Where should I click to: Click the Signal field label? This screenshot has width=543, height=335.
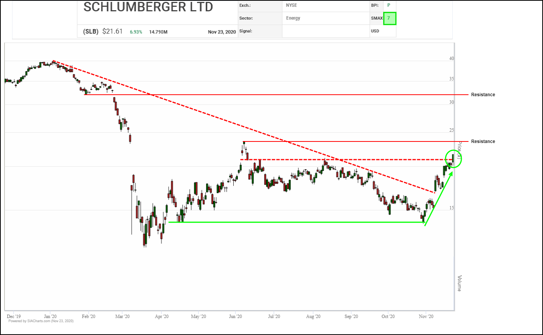coord(245,31)
